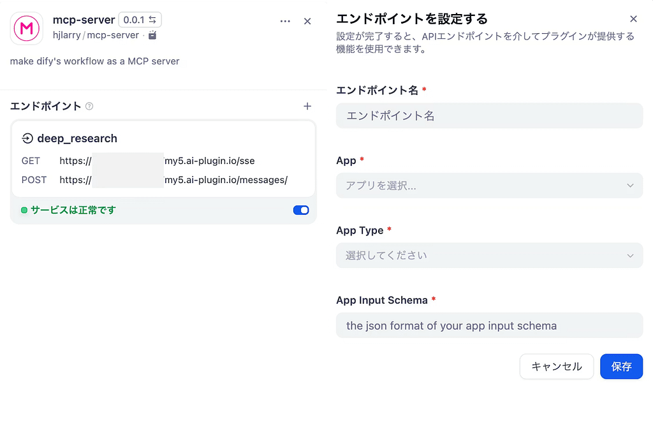Click the blue 保存 button

(621, 366)
